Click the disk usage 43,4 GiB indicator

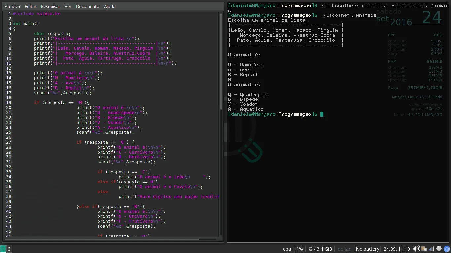(319, 249)
